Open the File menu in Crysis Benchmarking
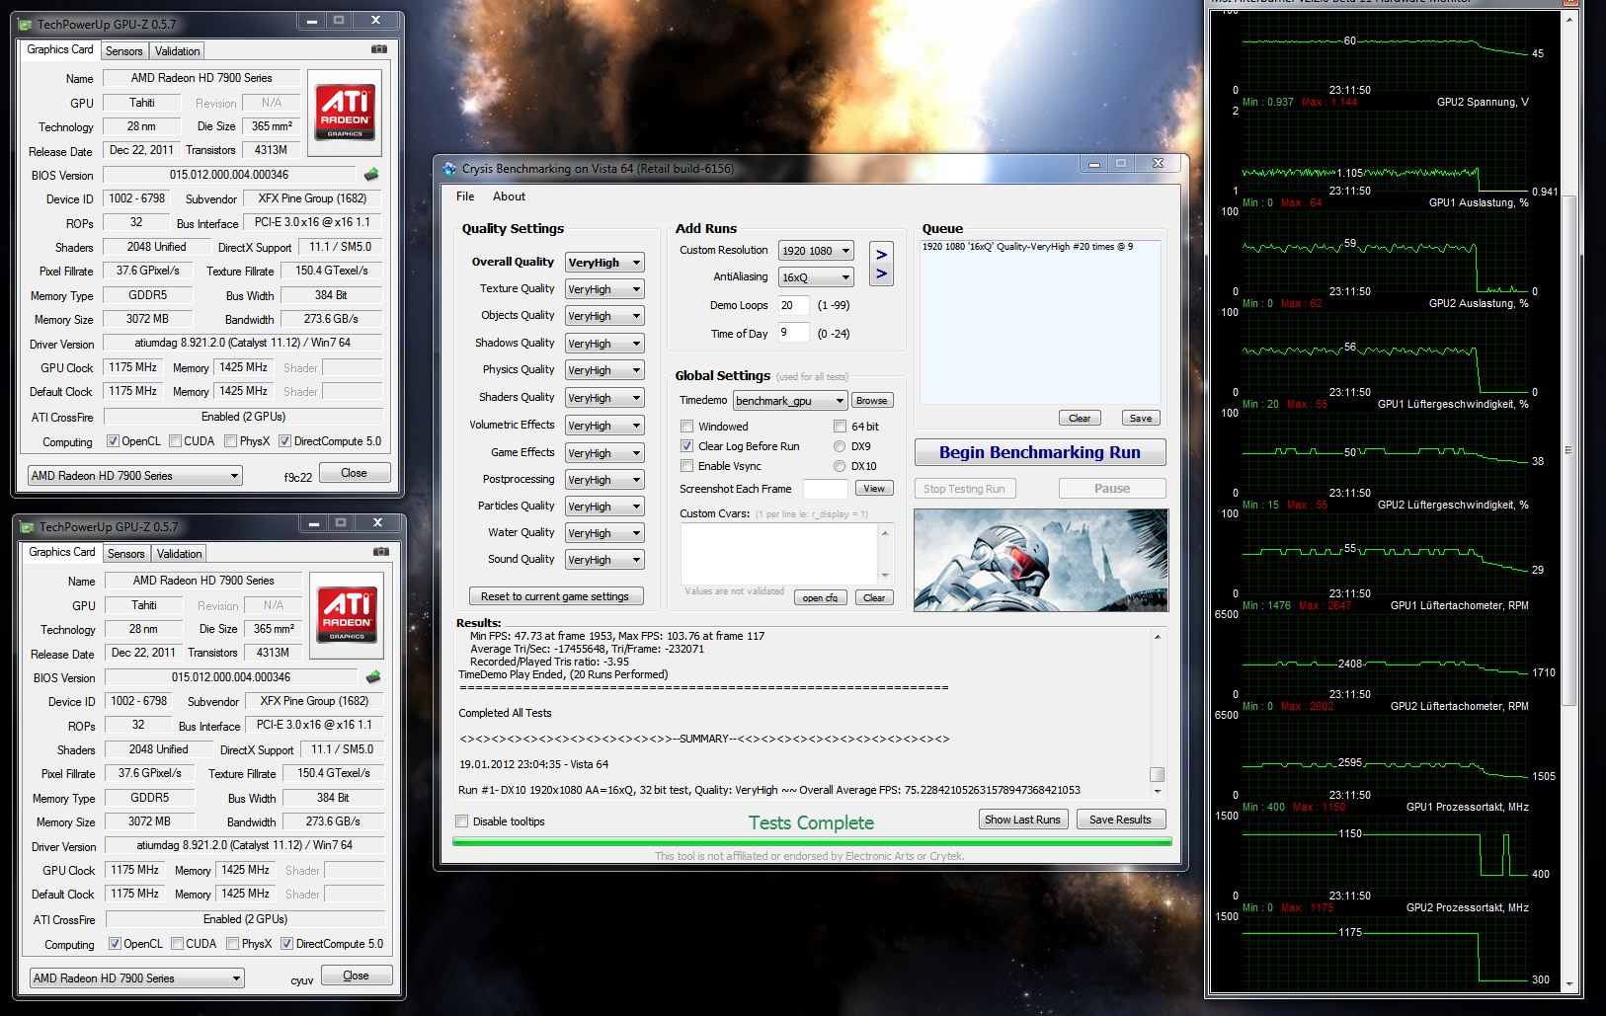Viewport: 1606px width, 1016px height. [465, 196]
